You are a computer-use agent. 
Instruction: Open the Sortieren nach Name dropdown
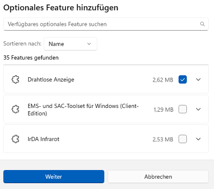[70, 44]
